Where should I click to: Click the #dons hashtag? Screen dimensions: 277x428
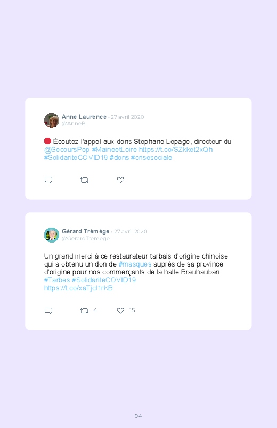coord(119,157)
